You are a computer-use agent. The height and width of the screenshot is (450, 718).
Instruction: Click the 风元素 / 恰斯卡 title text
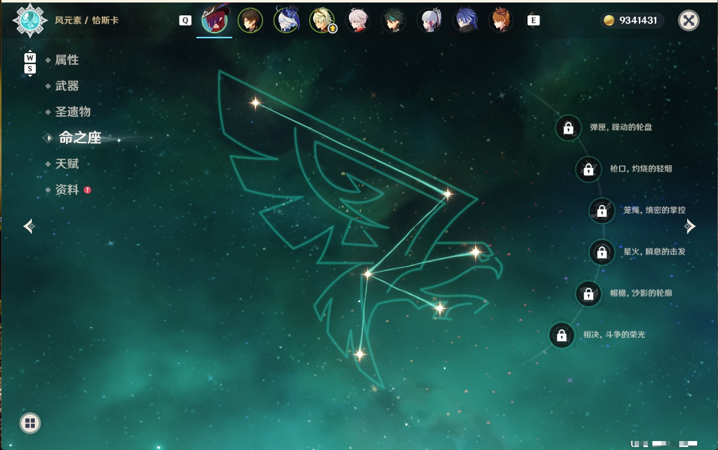87,20
